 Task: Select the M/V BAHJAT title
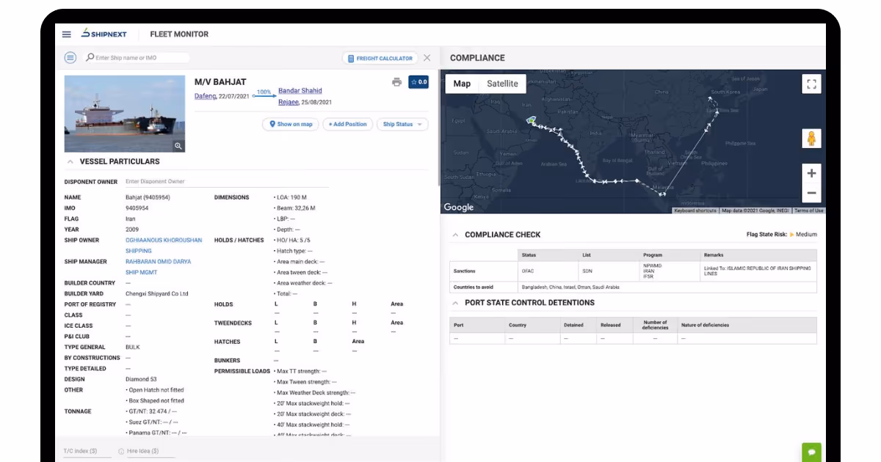(x=220, y=82)
